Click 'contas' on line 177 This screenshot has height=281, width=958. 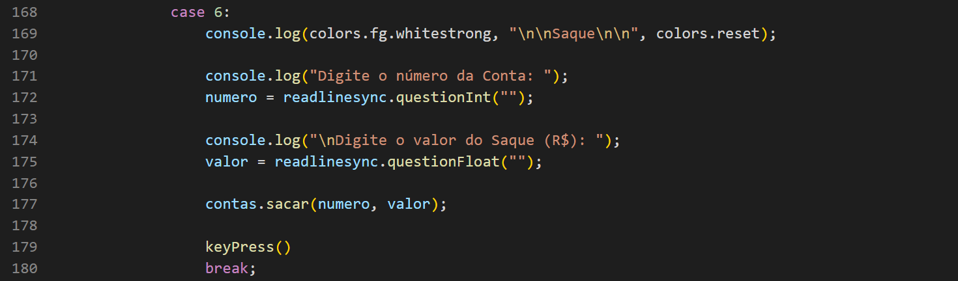click(231, 204)
